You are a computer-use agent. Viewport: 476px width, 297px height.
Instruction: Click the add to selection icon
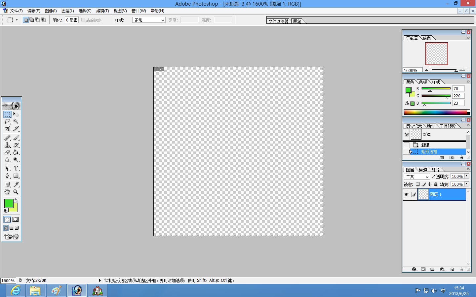click(32, 20)
